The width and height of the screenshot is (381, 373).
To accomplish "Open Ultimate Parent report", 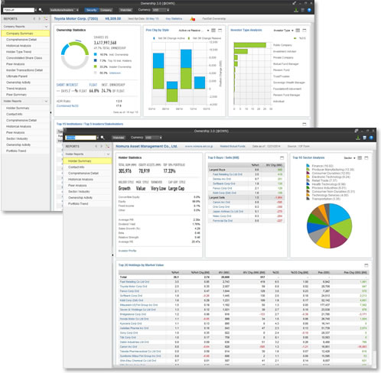I will (17, 76).
